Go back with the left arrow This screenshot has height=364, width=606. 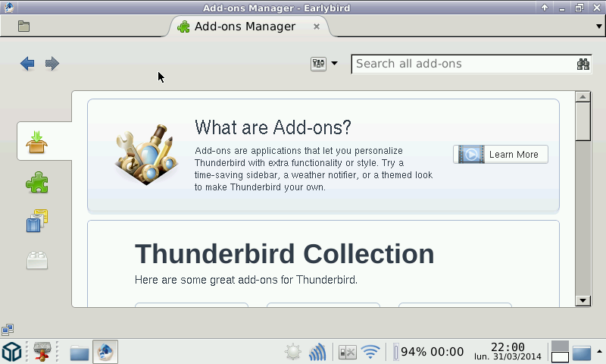(x=27, y=64)
